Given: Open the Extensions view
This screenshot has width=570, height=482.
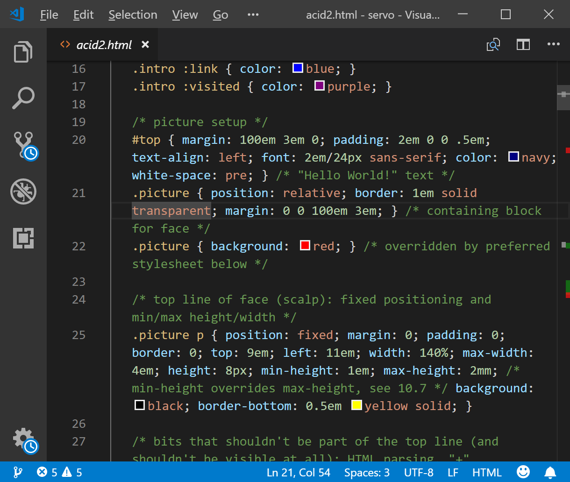Looking at the screenshot, I should pos(23,238).
